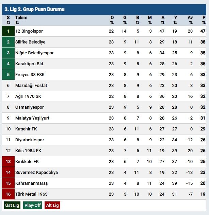Screen dimensions: 209x215
Task: Click the Play-Off legend badge
Action: click(x=33, y=205)
